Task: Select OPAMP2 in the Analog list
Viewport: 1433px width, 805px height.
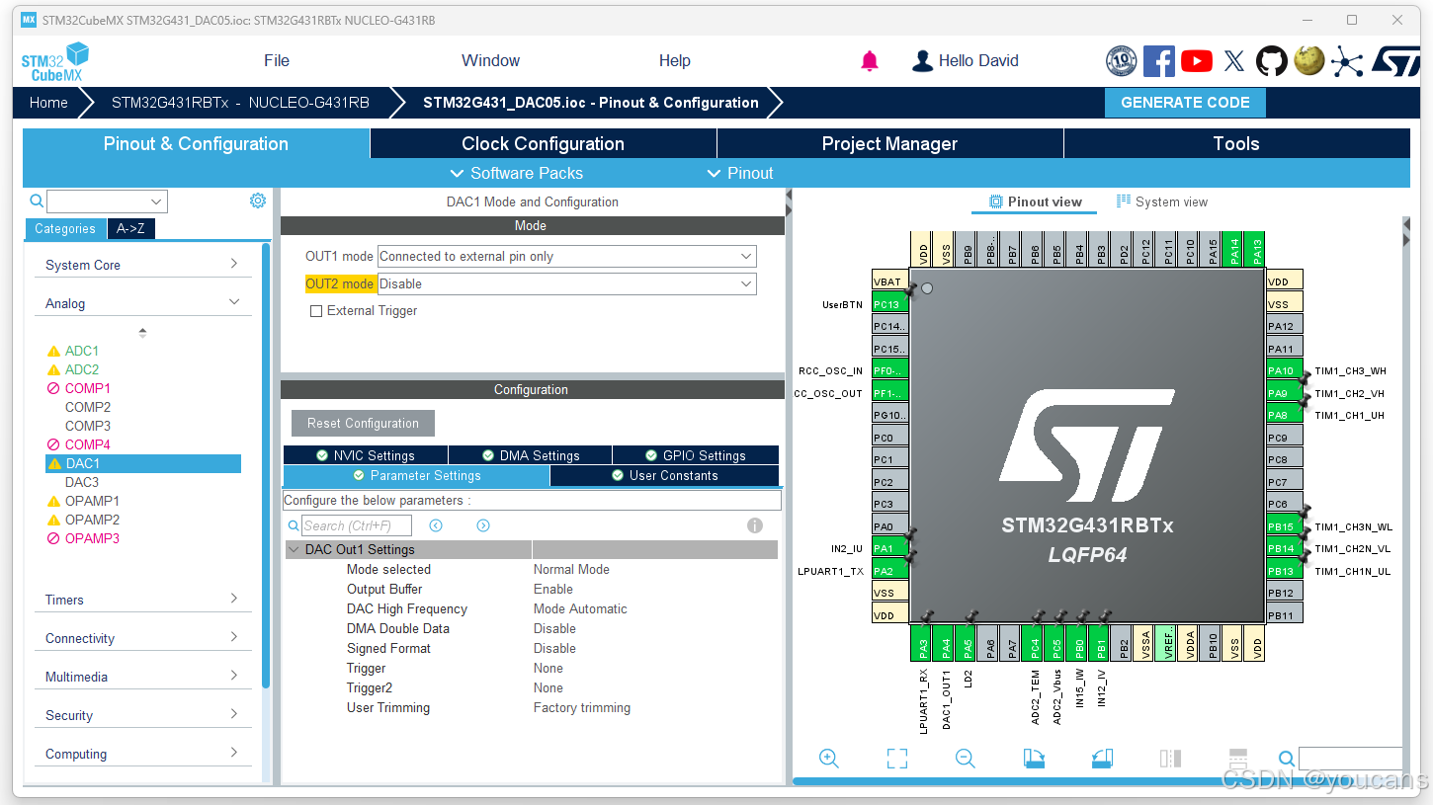Action: tap(92, 520)
